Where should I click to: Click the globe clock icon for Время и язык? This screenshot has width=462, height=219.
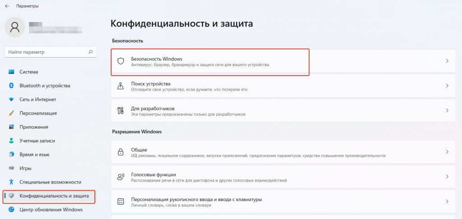coord(11,154)
